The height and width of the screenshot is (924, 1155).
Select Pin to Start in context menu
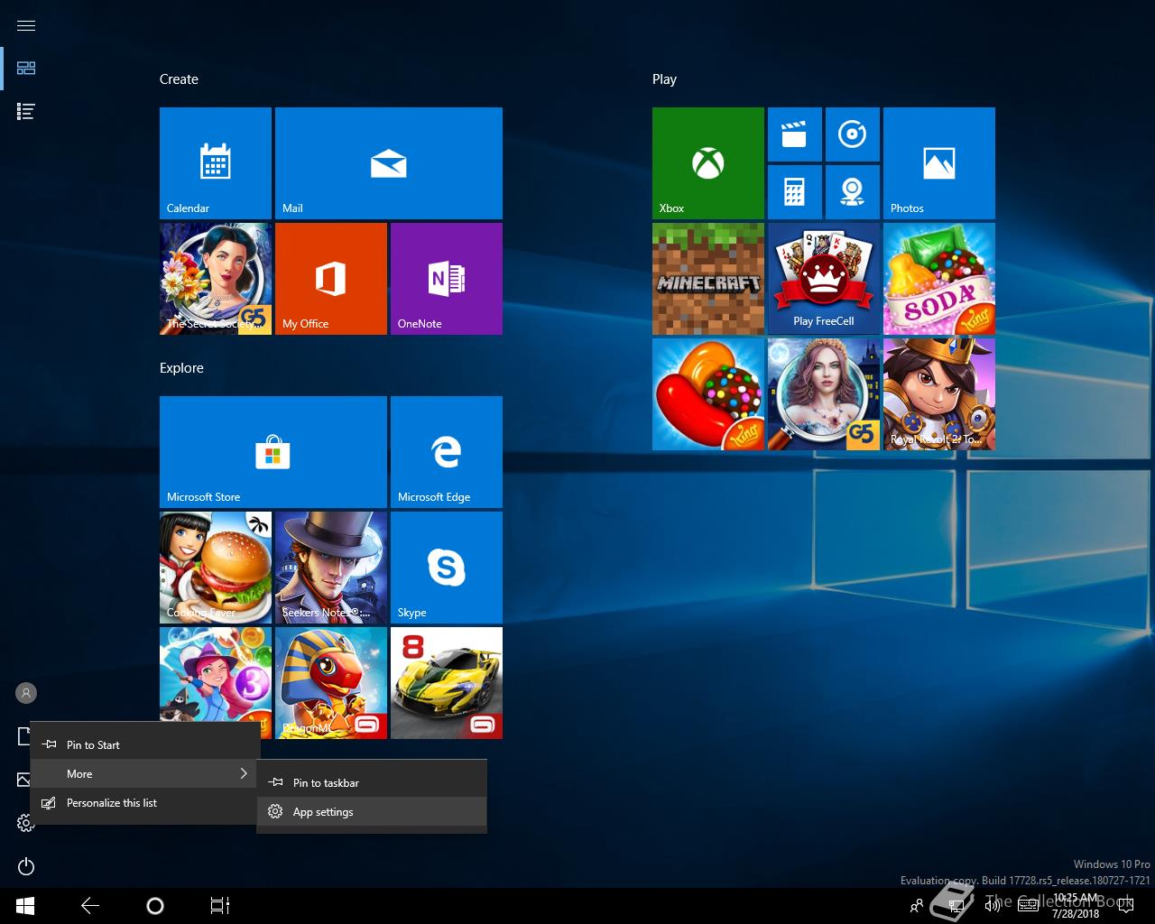(145, 745)
